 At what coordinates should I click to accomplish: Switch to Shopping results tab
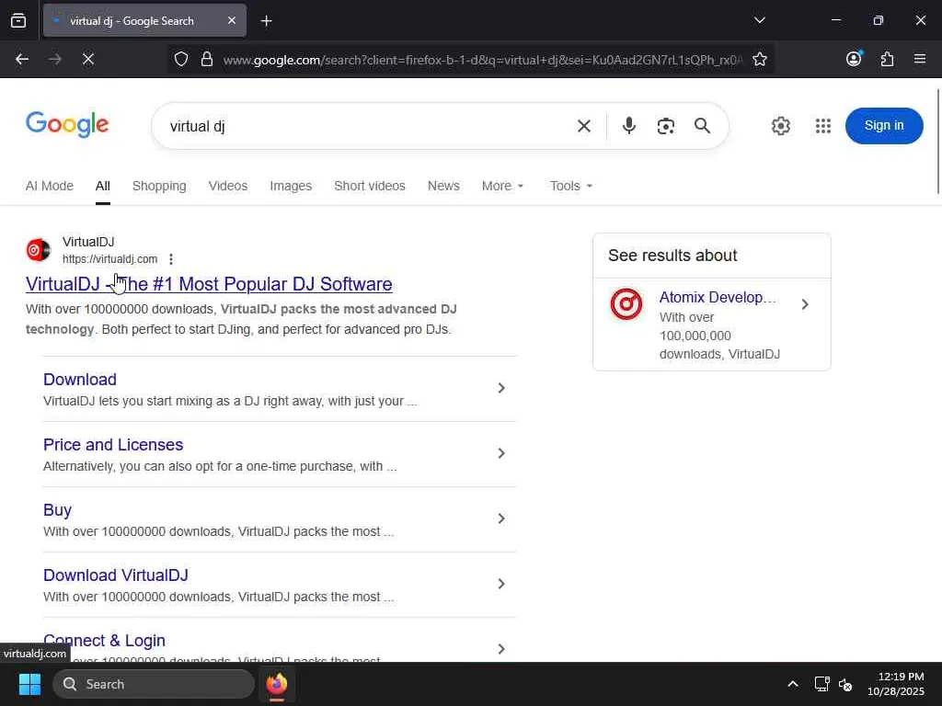pyautogui.click(x=159, y=186)
